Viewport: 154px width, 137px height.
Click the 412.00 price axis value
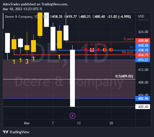tap(143, 70)
